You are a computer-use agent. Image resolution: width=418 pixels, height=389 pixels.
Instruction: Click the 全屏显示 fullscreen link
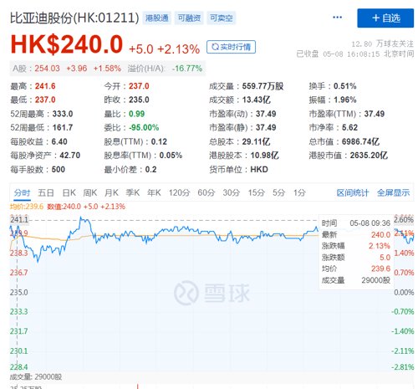pos(393,192)
